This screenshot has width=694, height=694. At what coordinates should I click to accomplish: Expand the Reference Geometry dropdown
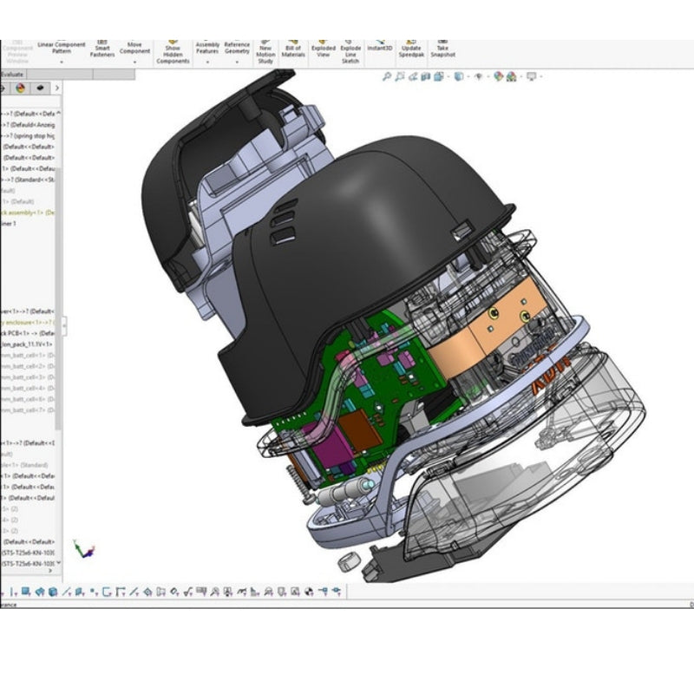(237, 62)
